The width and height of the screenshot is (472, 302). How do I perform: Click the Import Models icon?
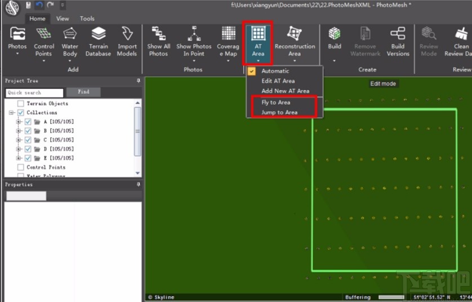point(127,33)
